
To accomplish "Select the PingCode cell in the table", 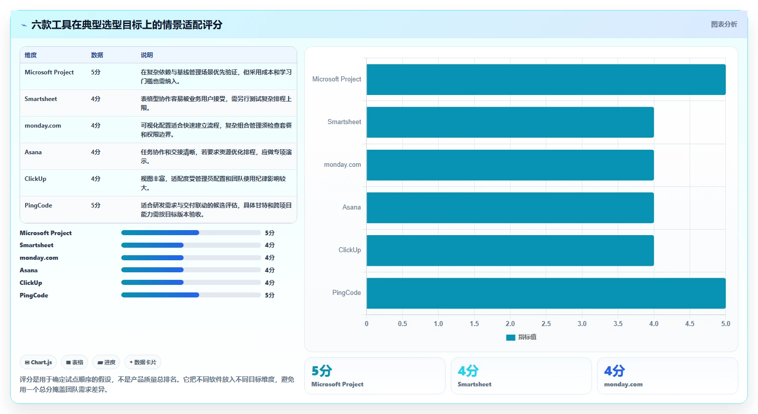I will tap(38, 205).
